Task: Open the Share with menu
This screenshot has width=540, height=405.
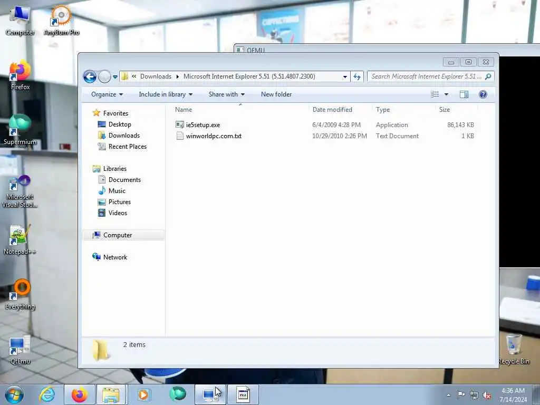Action: pos(226,94)
